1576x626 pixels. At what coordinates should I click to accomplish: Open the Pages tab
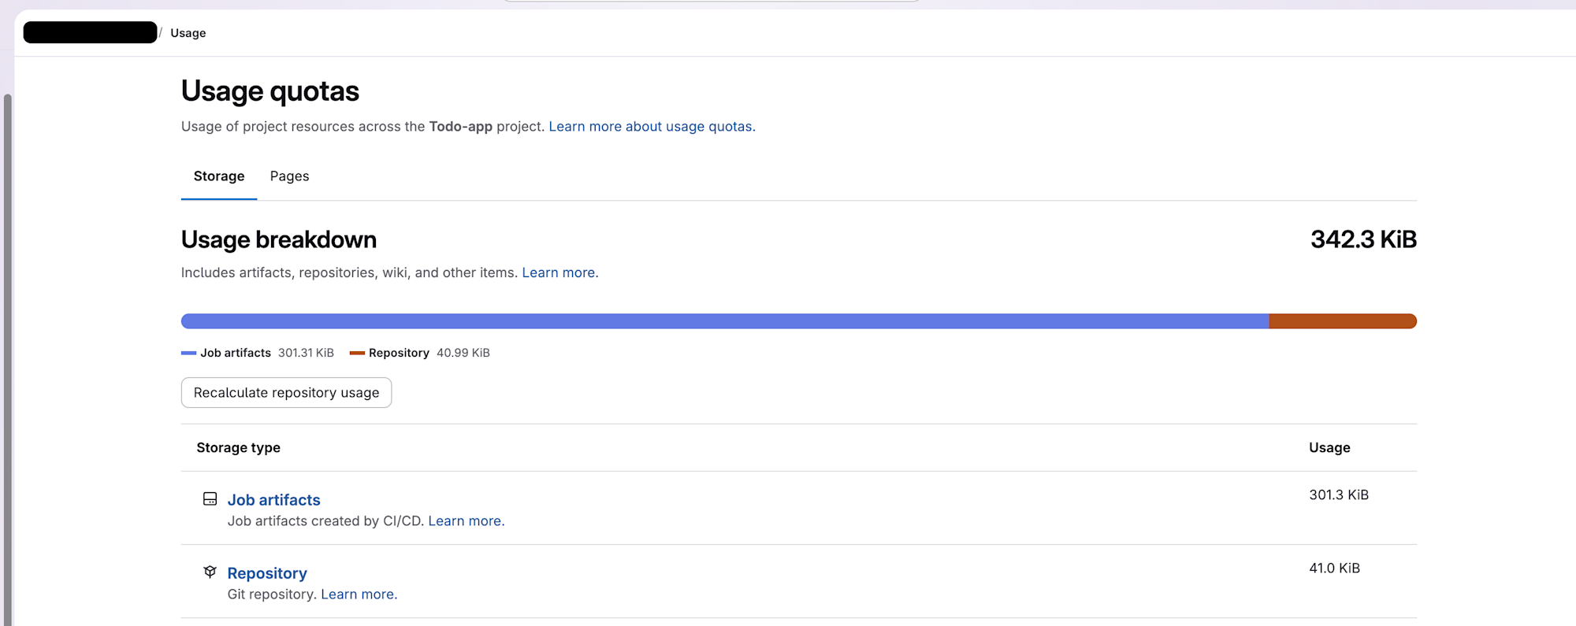[289, 176]
